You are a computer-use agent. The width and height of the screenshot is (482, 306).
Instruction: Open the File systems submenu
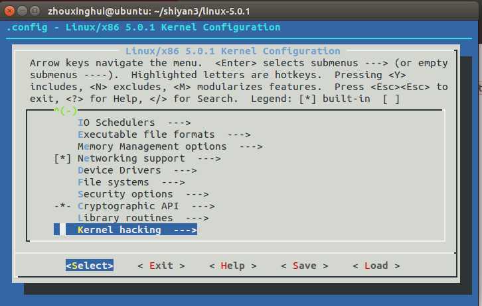131,182
